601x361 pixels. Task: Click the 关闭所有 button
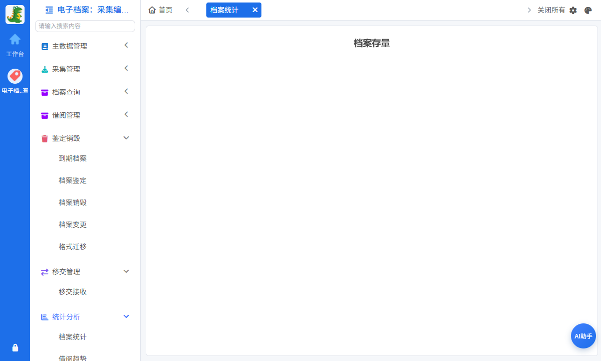(551, 10)
